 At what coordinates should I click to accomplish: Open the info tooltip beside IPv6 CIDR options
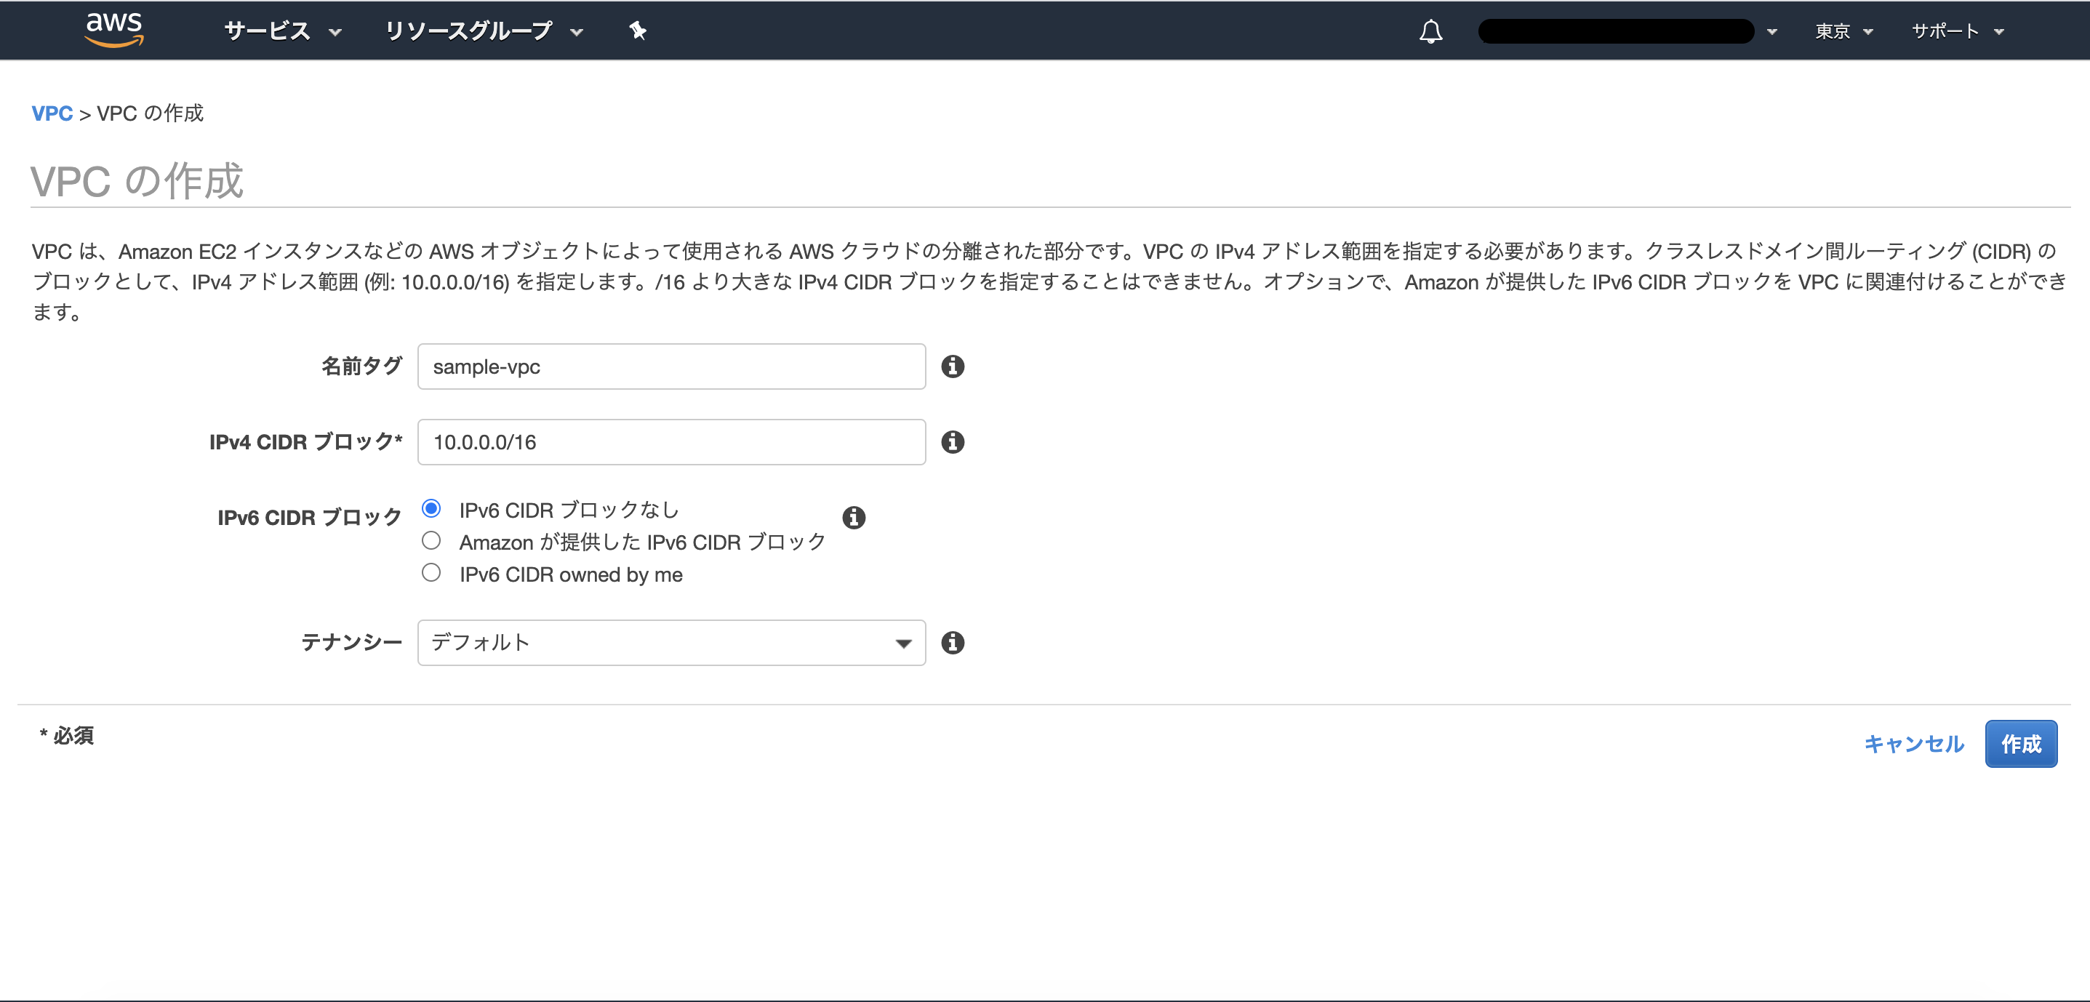[854, 517]
